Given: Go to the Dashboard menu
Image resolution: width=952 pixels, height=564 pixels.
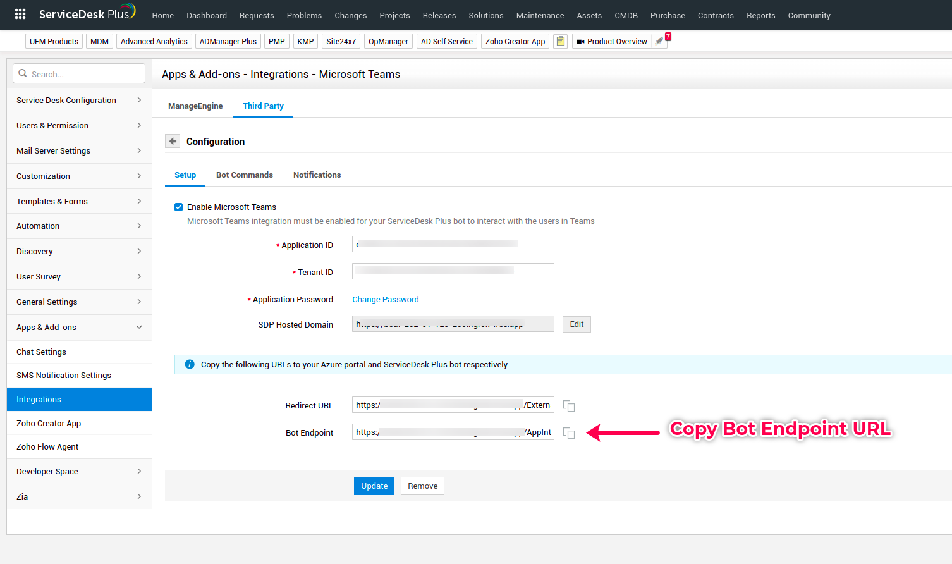Looking at the screenshot, I should pyautogui.click(x=207, y=15).
